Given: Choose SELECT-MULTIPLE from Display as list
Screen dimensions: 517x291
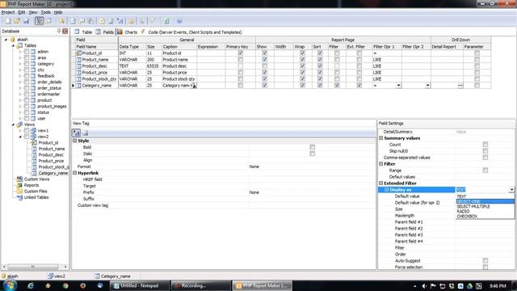Looking at the screenshot, I should 485,206.
